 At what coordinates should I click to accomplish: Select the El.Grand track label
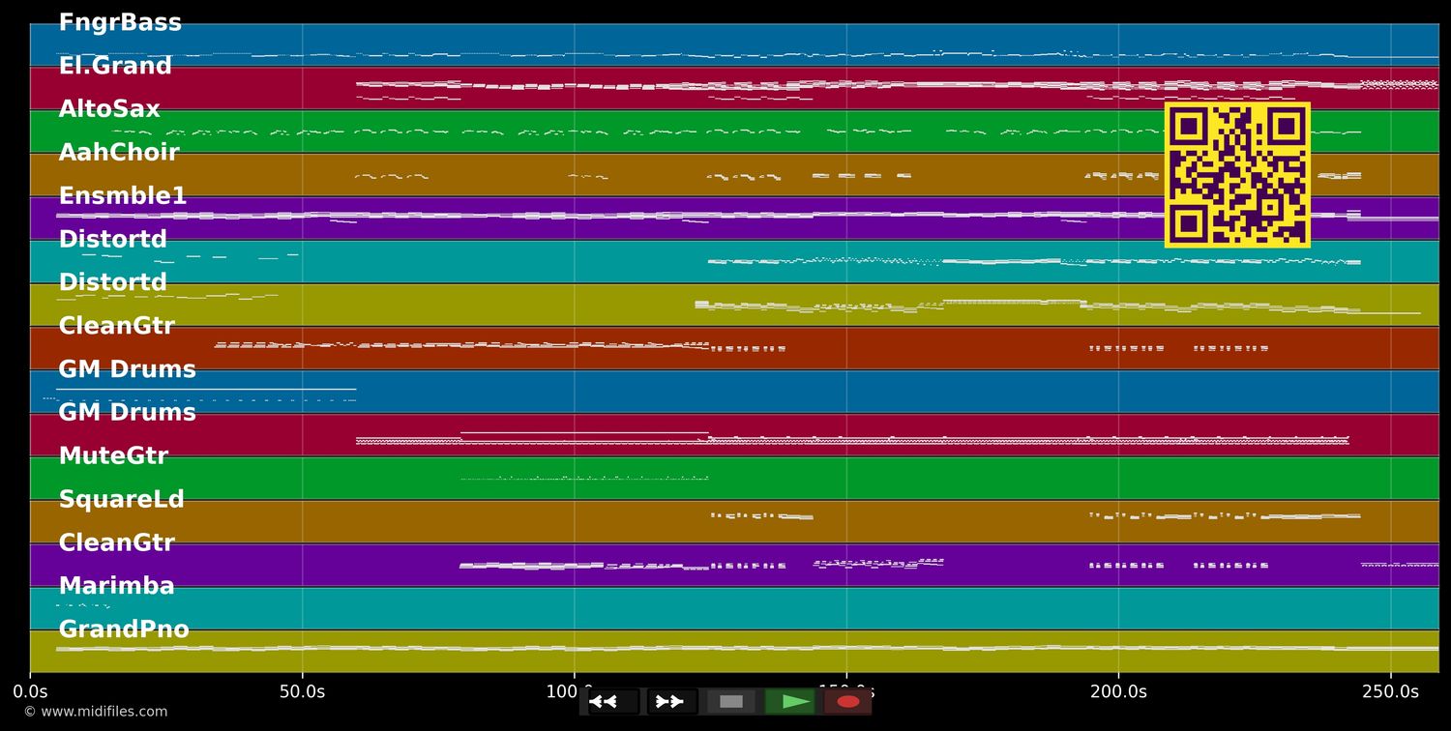point(115,65)
